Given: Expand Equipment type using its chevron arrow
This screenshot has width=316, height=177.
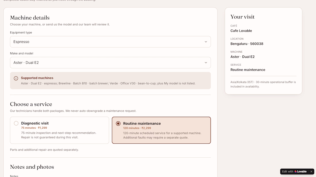Looking at the screenshot, I should coord(206,42).
